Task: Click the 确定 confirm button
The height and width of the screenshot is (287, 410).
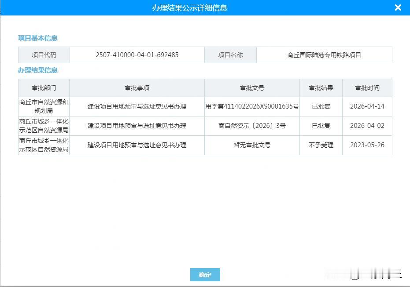Action: point(205,274)
